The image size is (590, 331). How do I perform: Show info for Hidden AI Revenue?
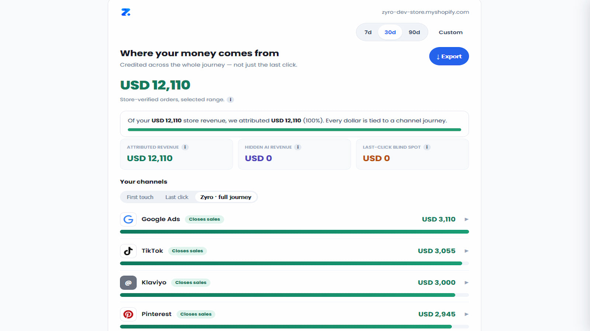pyautogui.click(x=298, y=147)
